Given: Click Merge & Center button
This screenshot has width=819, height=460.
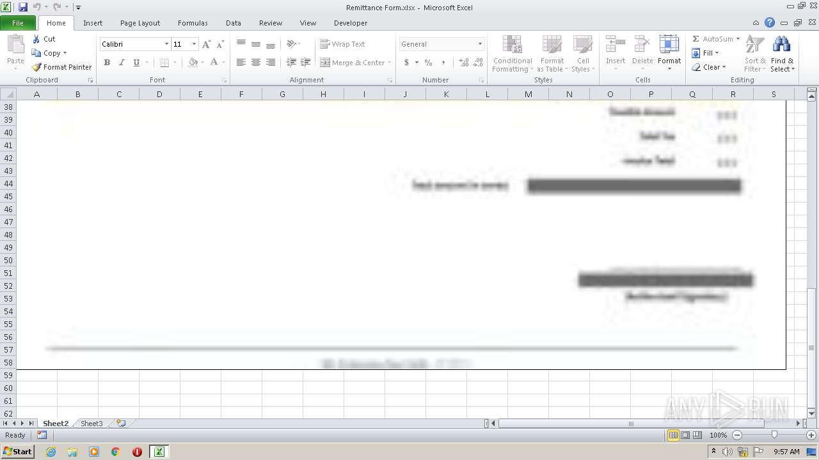Looking at the screenshot, I should [353, 63].
